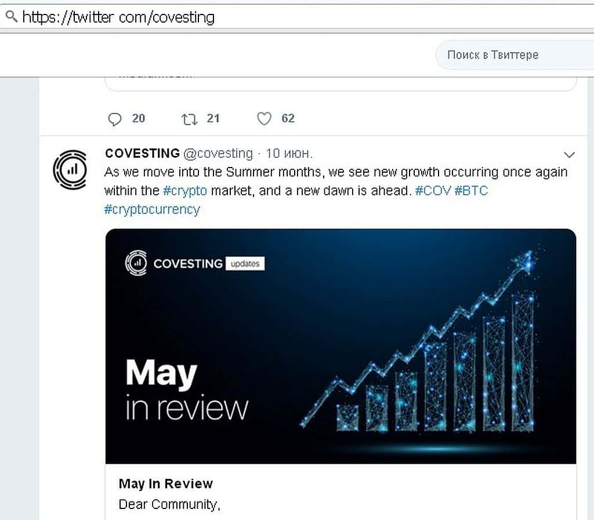The height and width of the screenshot is (520, 594).
Task: Open the #COV hashtag
Action: (433, 191)
